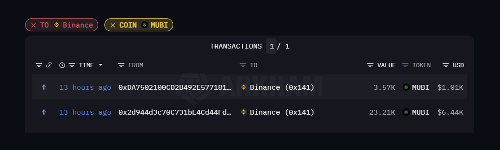This screenshot has height=150, width=500.
Task: Open the VALUE column filter icon
Action: pos(370,65)
